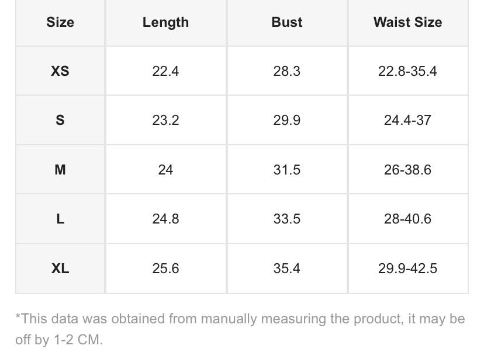
Task: Click the Length column header
Action: pos(165,22)
